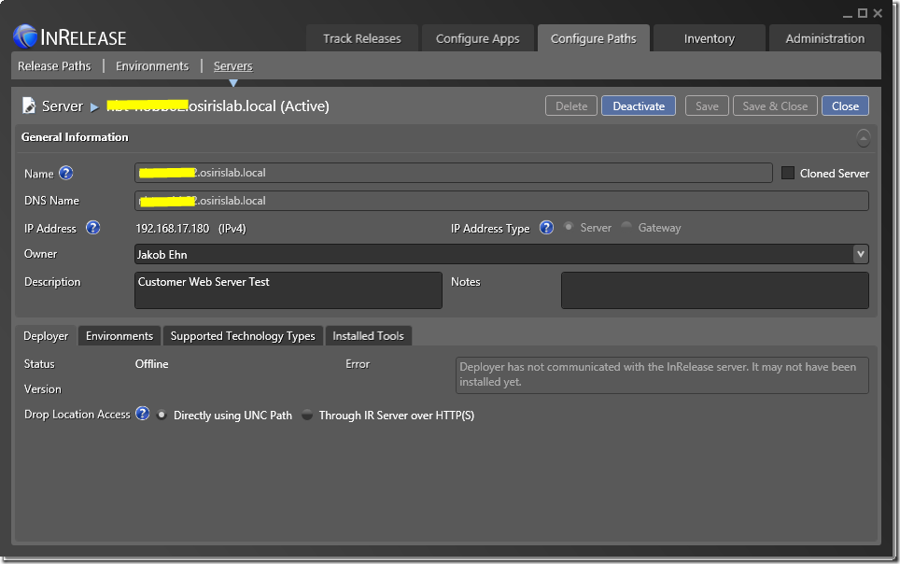Go to the Inventory tab
This screenshot has height=564, width=900.
pyautogui.click(x=710, y=38)
